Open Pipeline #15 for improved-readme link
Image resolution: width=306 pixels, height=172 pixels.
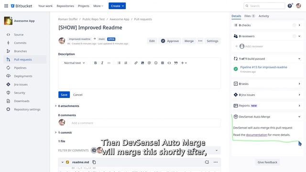pyautogui.click(x=263, y=67)
